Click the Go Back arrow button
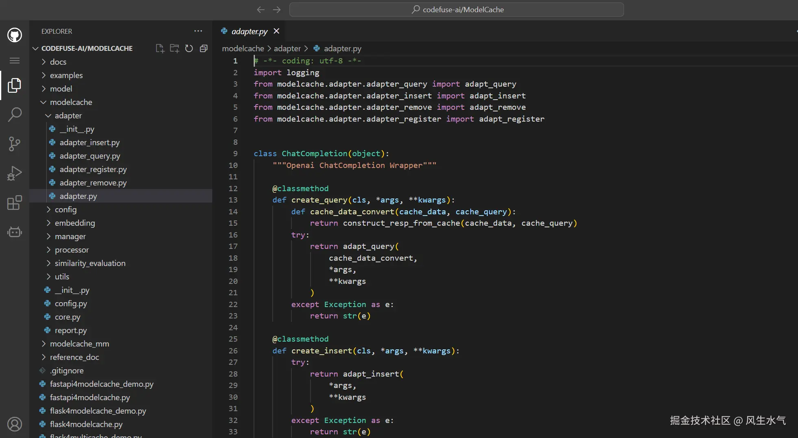 click(261, 9)
